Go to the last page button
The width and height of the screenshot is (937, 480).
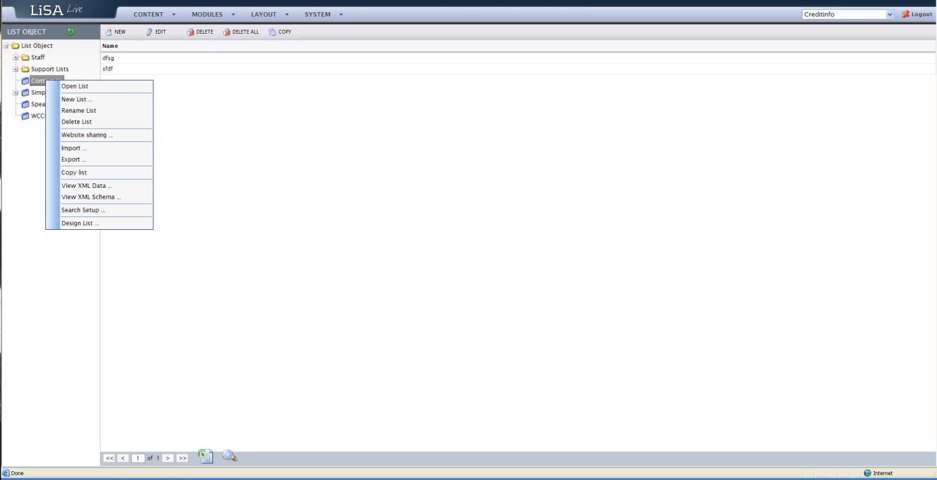coord(183,458)
